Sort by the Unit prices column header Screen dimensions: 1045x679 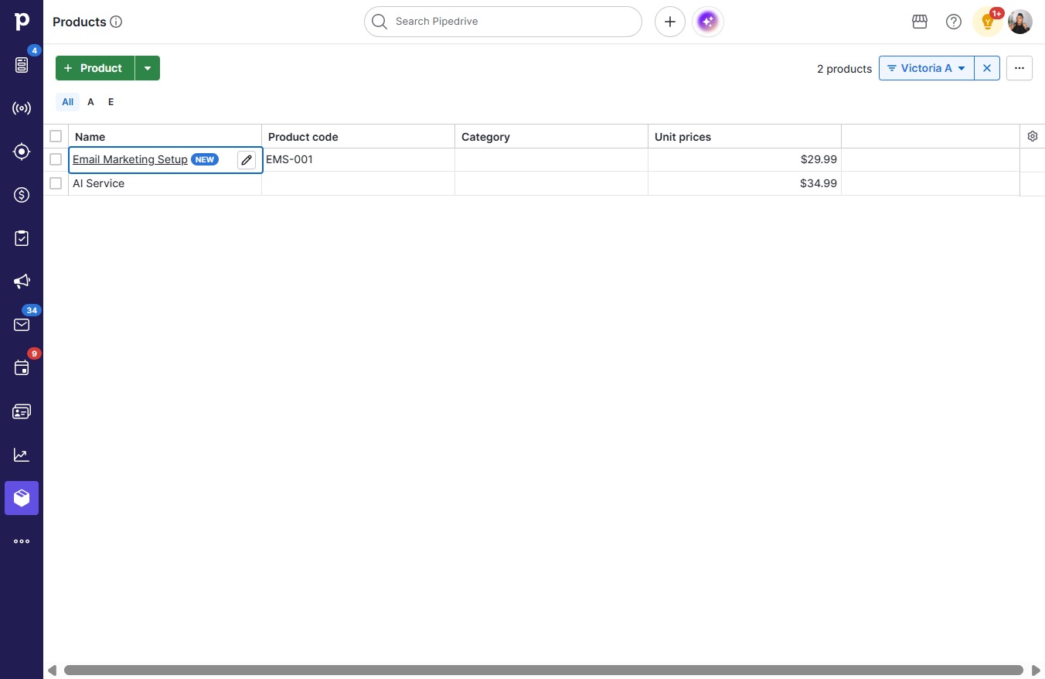(x=744, y=136)
